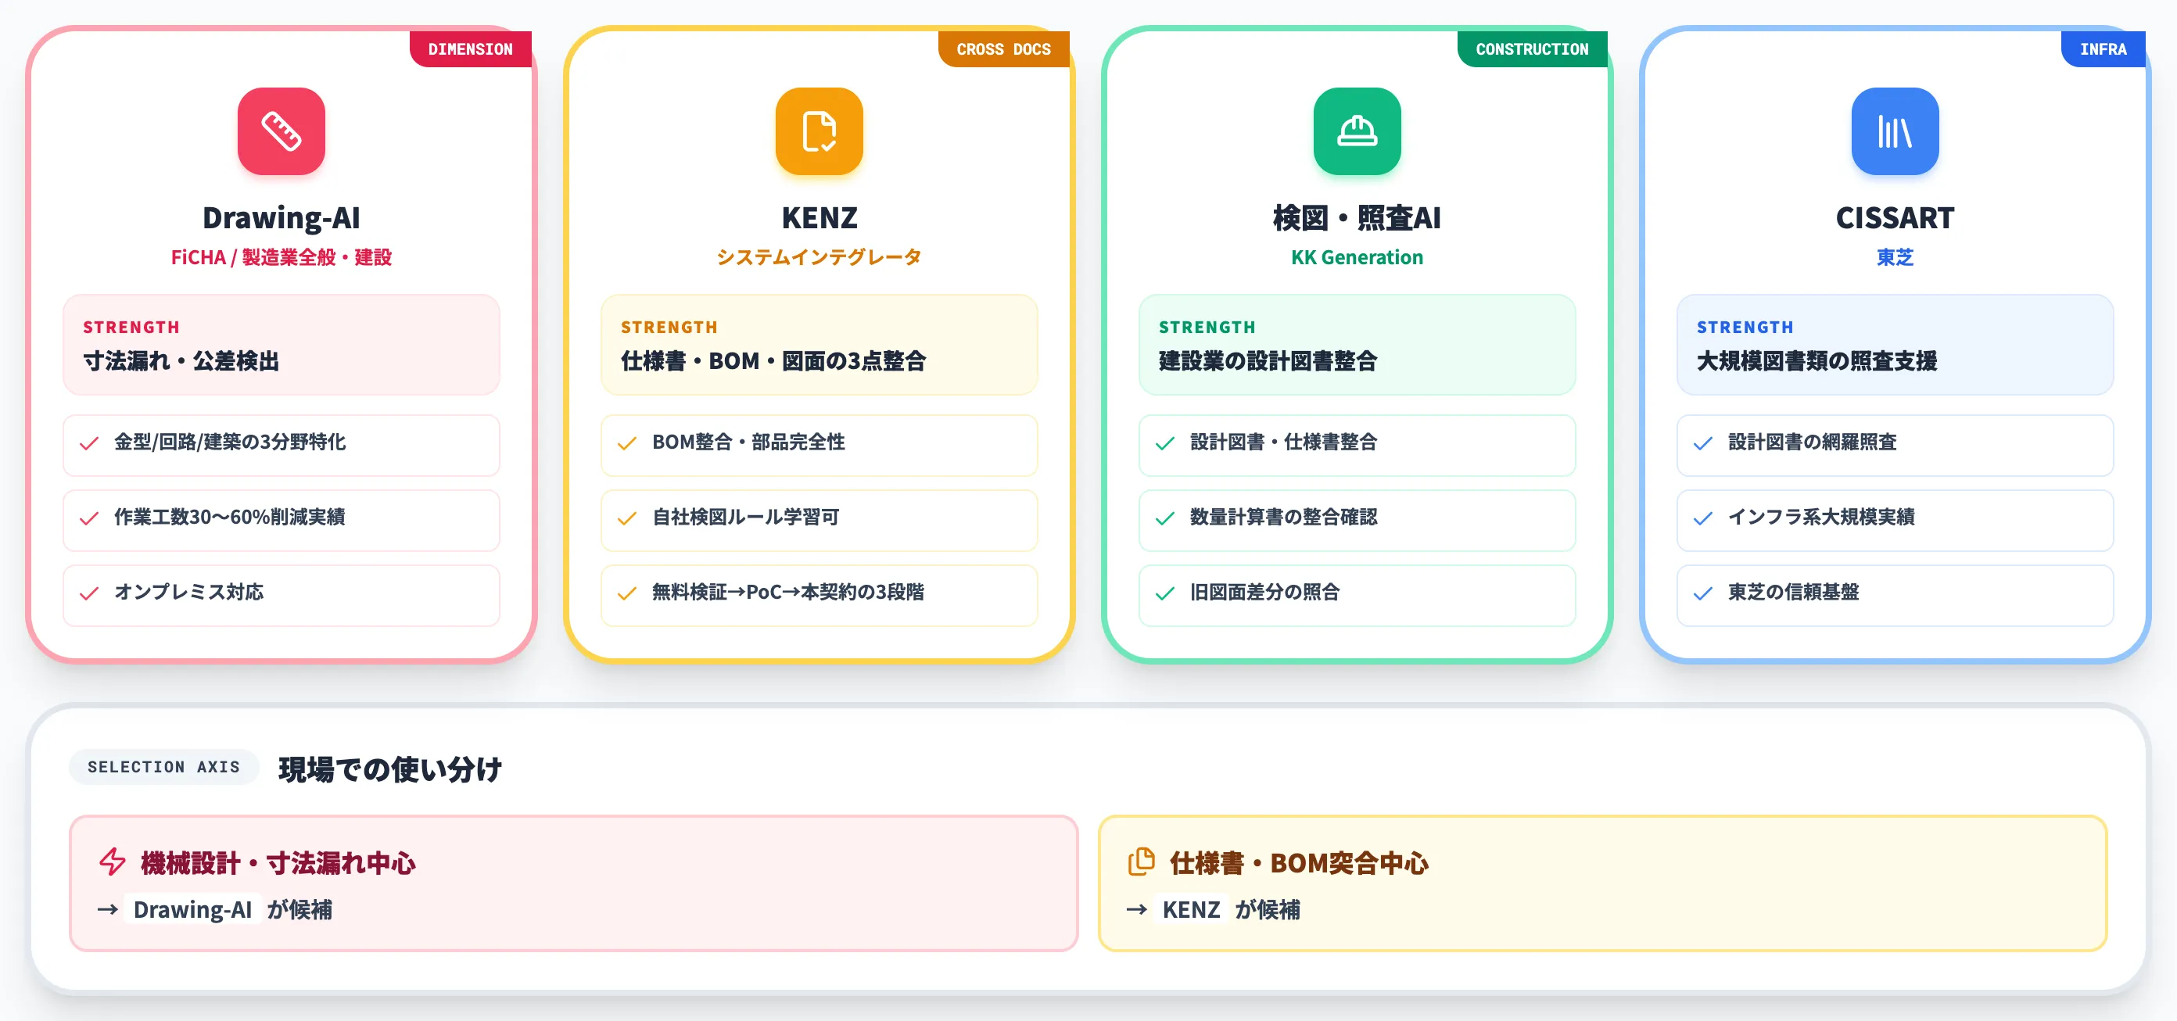Click checkmark next to 設計図書・仕様書整合

[1164, 443]
